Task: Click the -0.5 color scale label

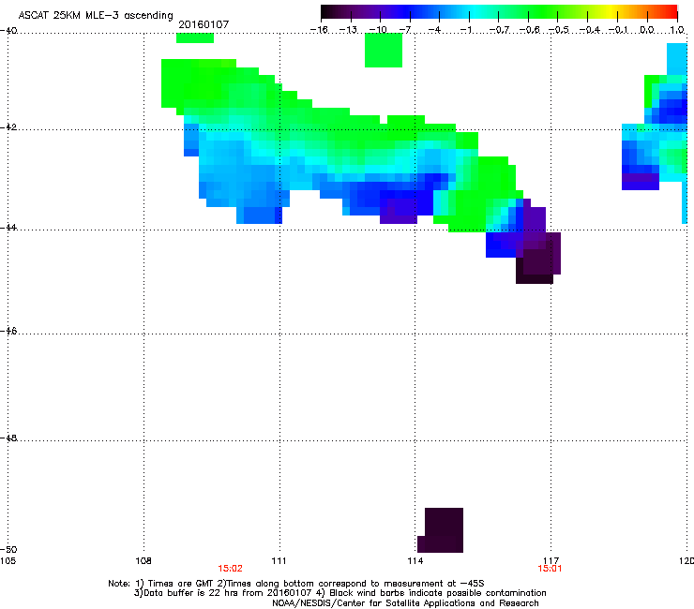Action: pyautogui.click(x=559, y=30)
